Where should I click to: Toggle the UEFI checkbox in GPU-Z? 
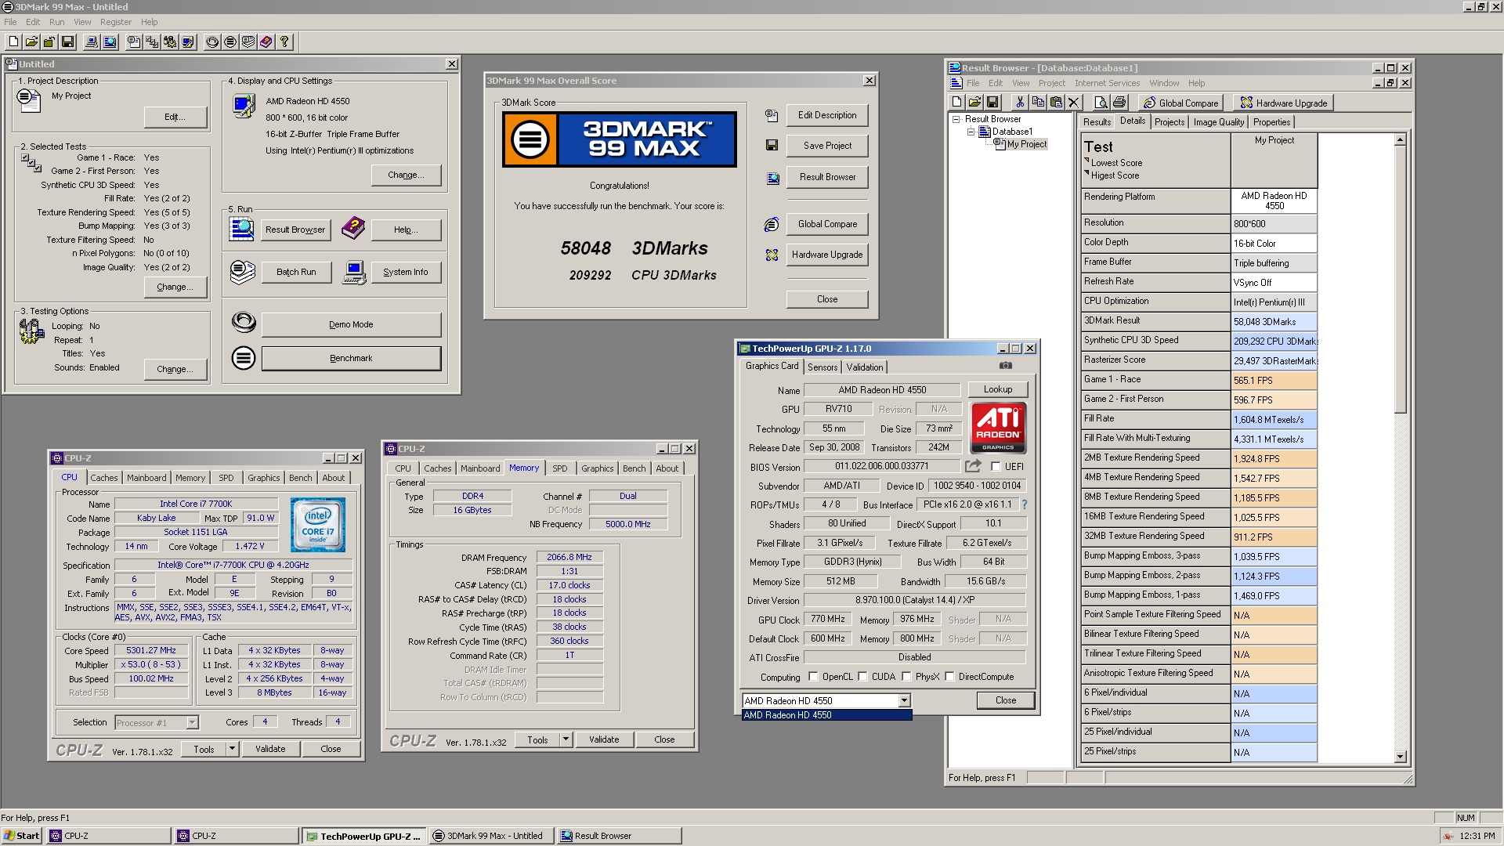click(996, 466)
